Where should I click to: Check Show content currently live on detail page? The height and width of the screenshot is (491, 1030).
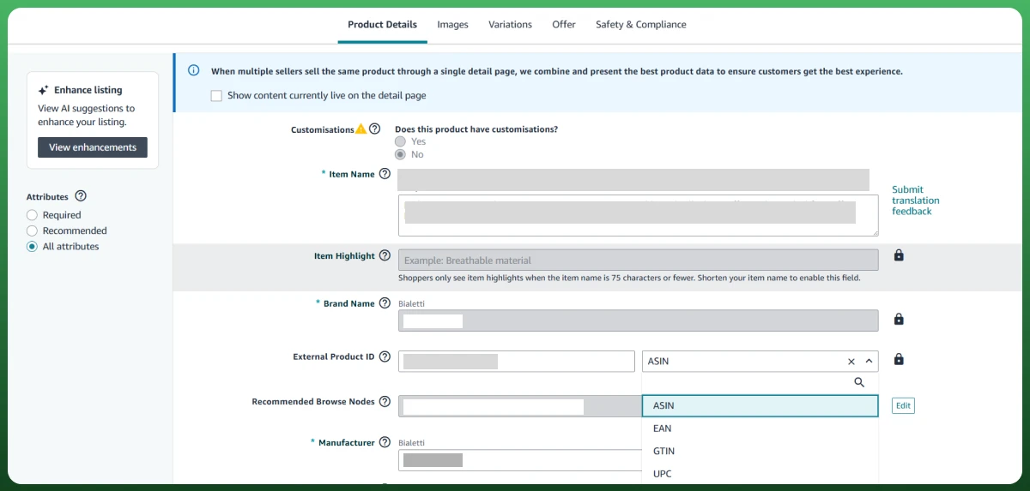point(216,96)
